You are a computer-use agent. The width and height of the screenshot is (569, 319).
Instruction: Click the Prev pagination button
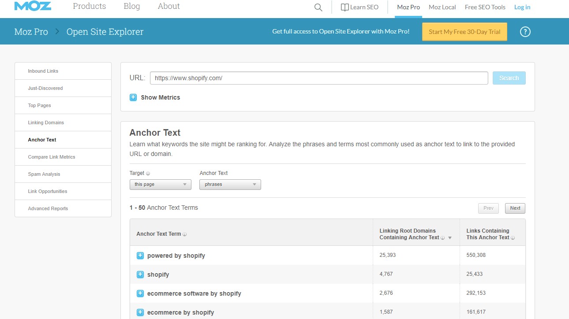(x=488, y=208)
